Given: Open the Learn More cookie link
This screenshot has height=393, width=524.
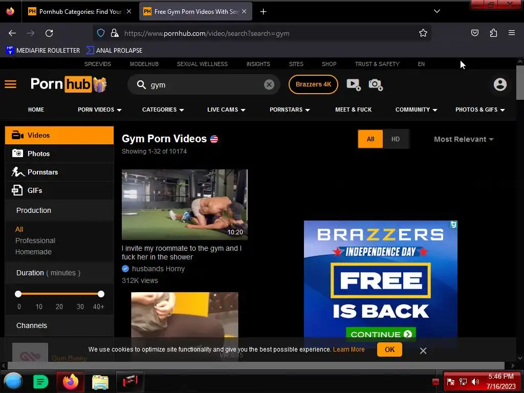Looking at the screenshot, I should (348, 349).
